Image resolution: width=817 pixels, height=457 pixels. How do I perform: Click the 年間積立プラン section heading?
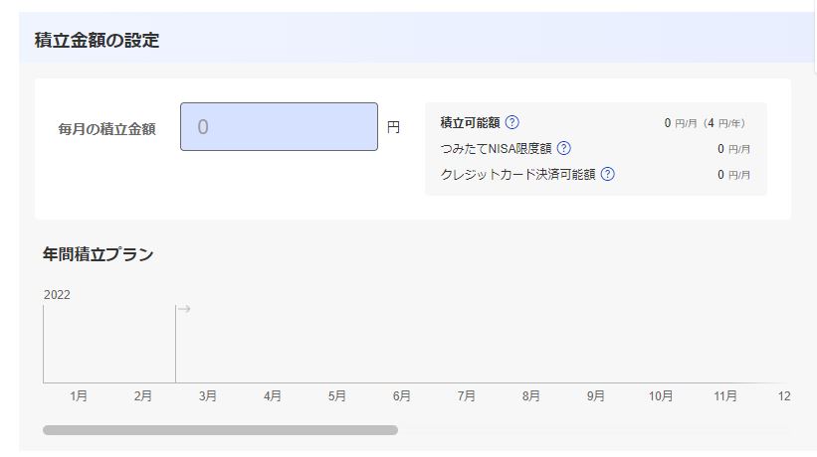(x=98, y=254)
